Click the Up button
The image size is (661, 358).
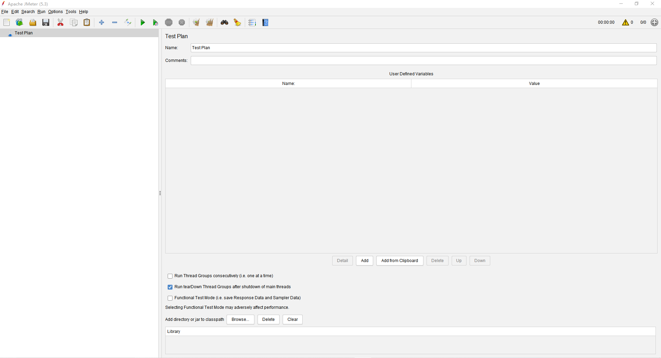point(459,261)
